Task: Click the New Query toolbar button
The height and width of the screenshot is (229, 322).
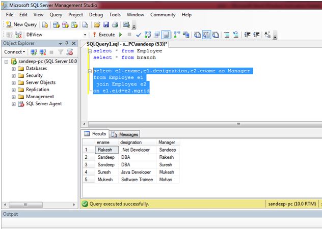Action: [x=21, y=24]
